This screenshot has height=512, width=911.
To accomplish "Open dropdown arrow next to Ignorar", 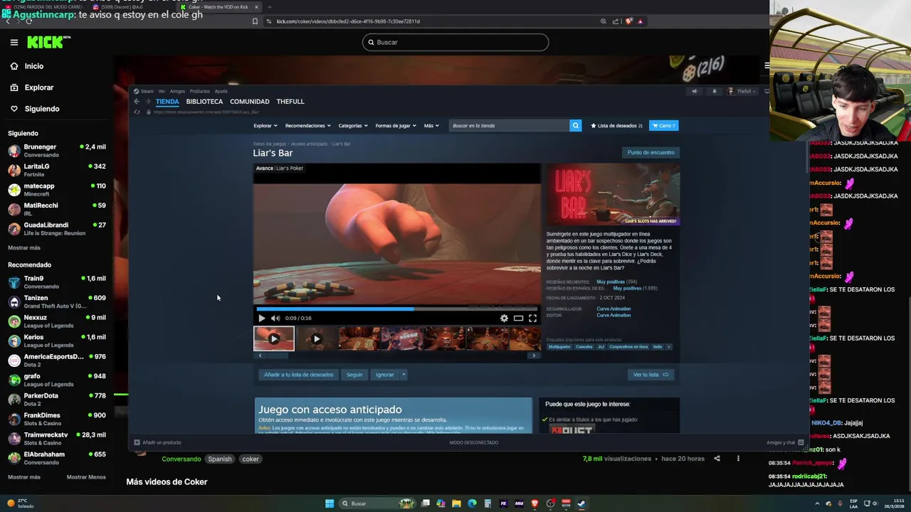I will pos(404,375).
